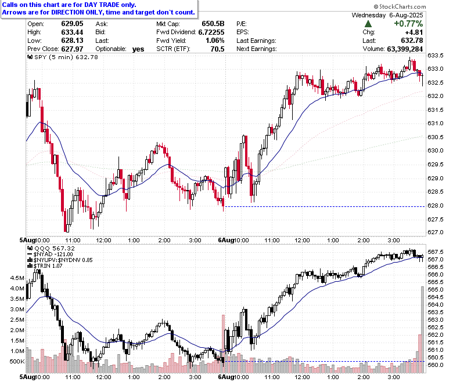Screen dimensions: 453x382
Task: Click the Mkt Cap 650.5B value
Action: (213, 24)
